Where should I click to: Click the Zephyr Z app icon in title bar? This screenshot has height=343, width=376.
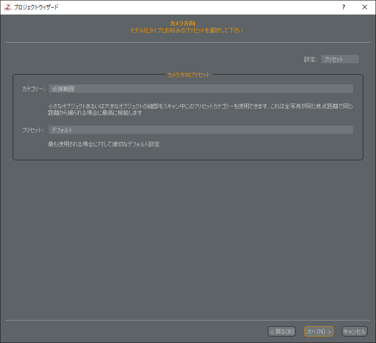[x=8, y=7]
